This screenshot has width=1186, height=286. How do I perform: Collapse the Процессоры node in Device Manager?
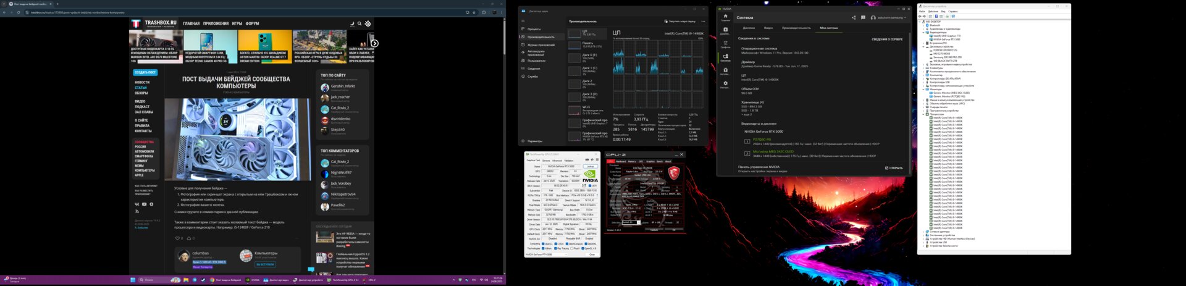click(924, 114)
